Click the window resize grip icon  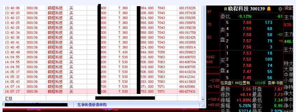tap(203, 105)
